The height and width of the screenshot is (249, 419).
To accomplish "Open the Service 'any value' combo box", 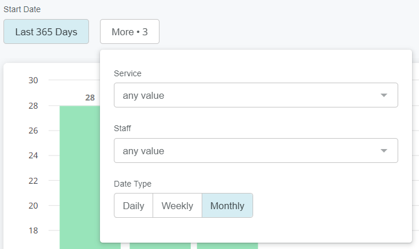I will (x=249, y=95).
